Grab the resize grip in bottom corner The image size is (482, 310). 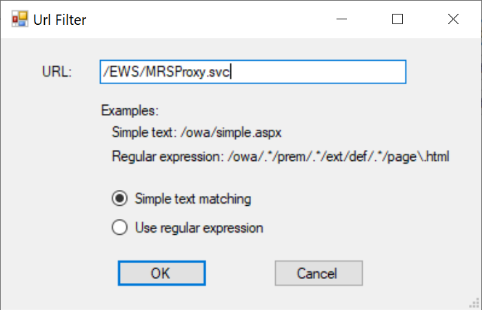474,302
